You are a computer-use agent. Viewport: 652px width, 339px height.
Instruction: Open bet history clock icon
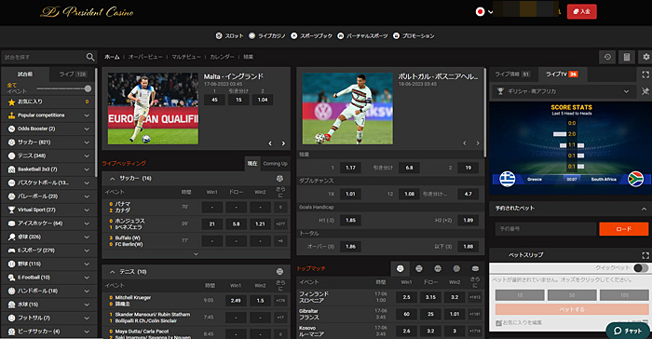pos(607,57)
